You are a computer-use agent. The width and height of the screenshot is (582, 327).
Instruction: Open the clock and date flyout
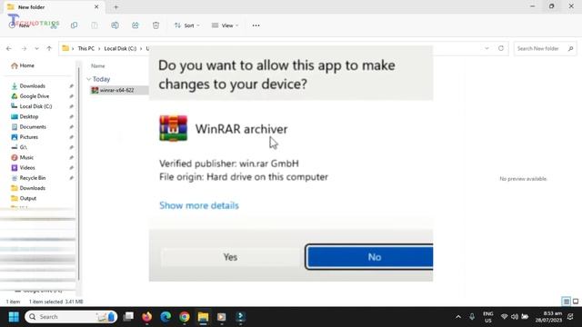pos(548,317)
